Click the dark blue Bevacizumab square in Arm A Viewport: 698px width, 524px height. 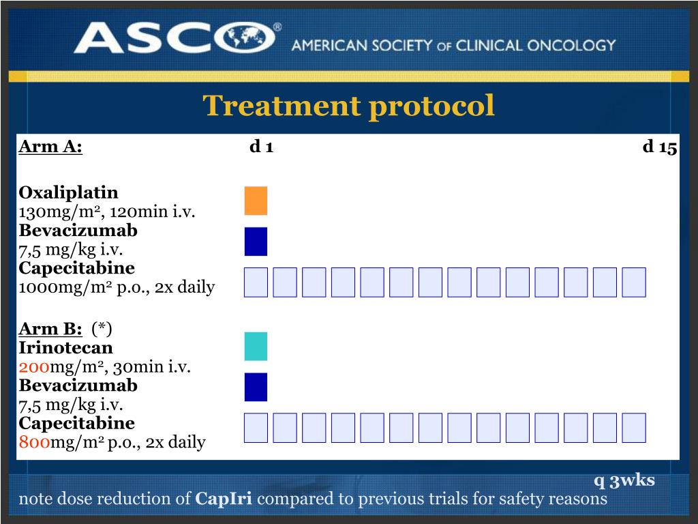click(x=256, y=242)
